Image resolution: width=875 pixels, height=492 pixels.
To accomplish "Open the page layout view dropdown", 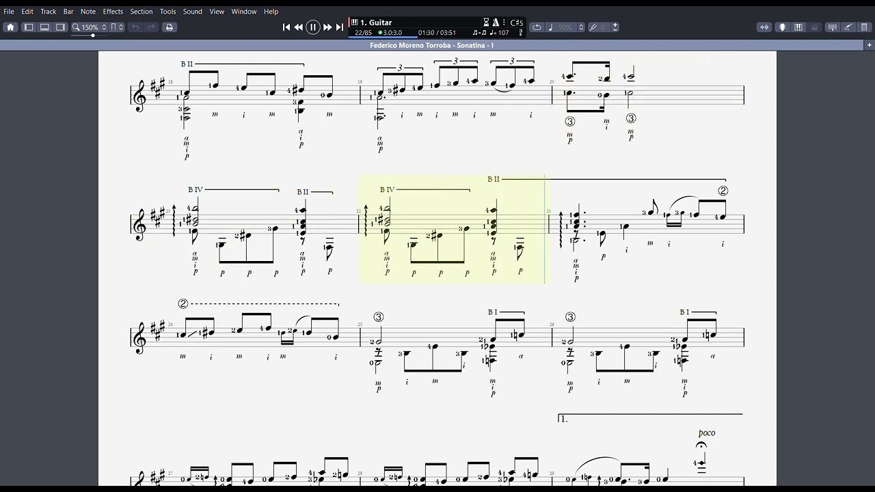I will pos(117,27).
